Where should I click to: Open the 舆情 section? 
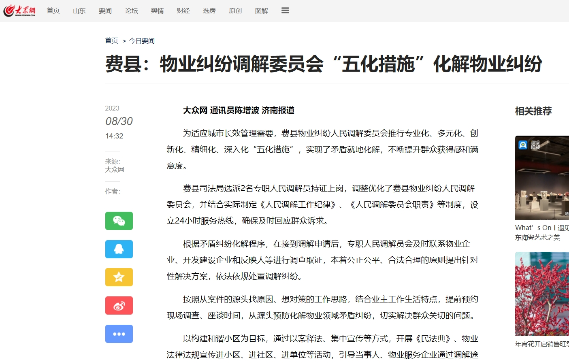[158, 11]
